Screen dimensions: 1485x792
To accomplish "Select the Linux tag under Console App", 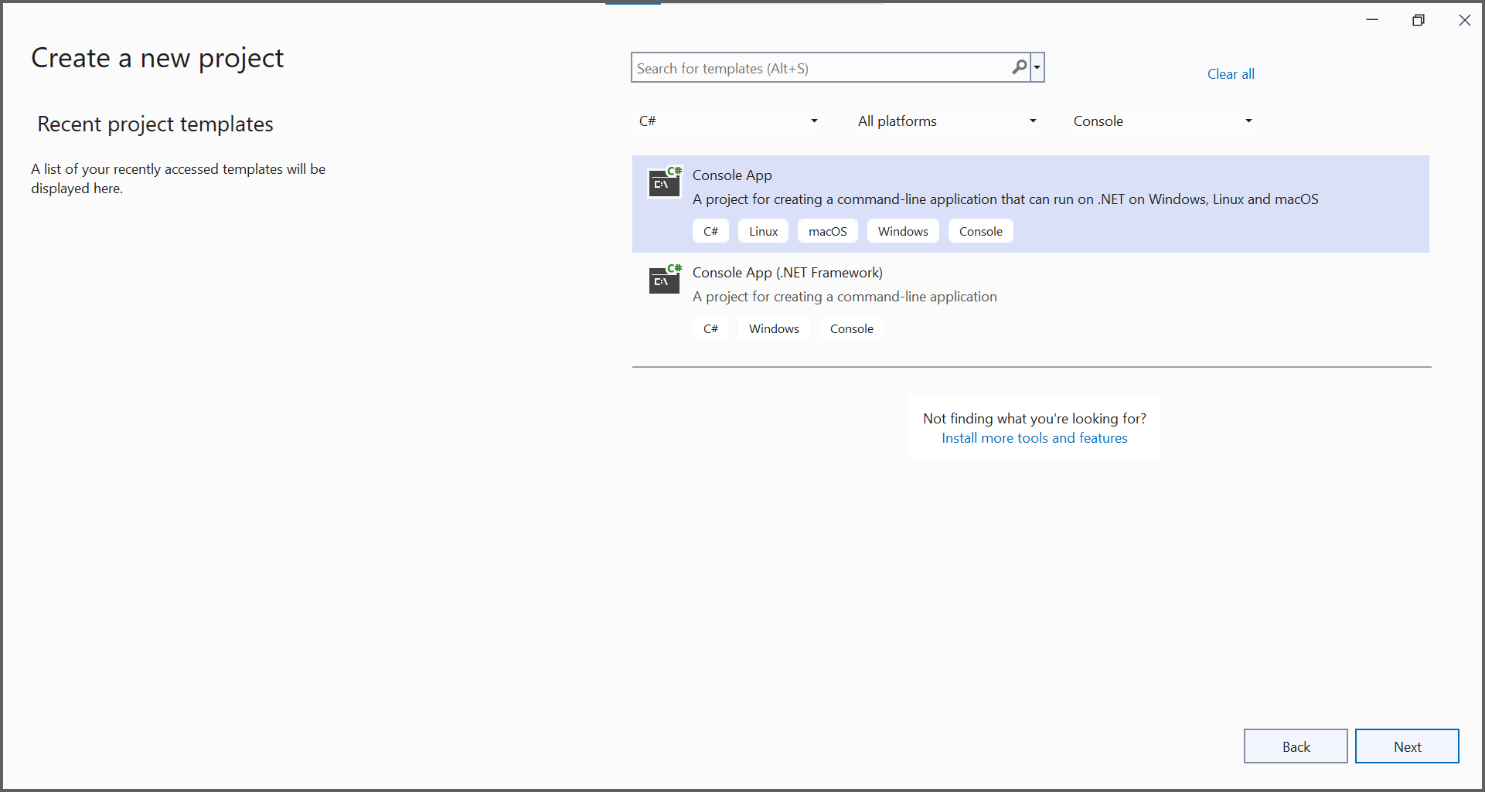I will tap(762, 230).
